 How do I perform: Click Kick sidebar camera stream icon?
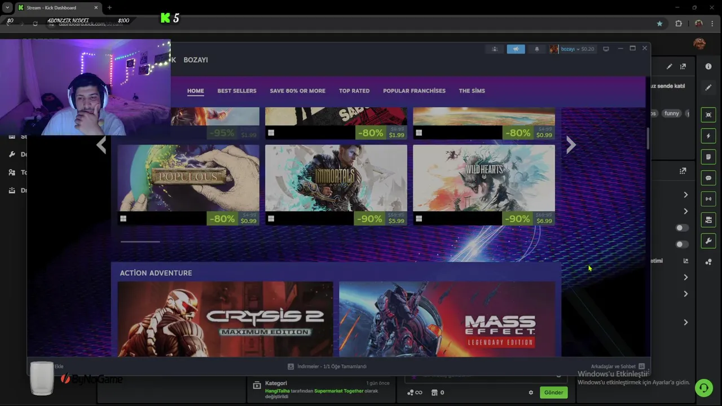click(x=708, y=220)
